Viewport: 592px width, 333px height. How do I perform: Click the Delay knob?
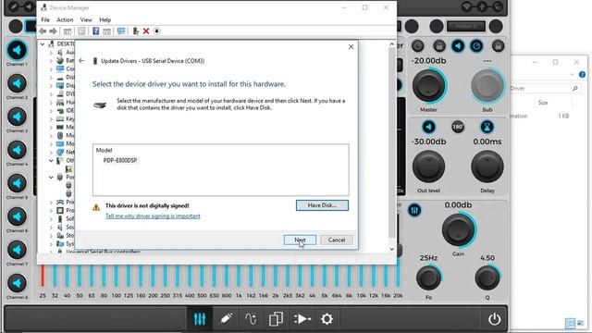487,166
